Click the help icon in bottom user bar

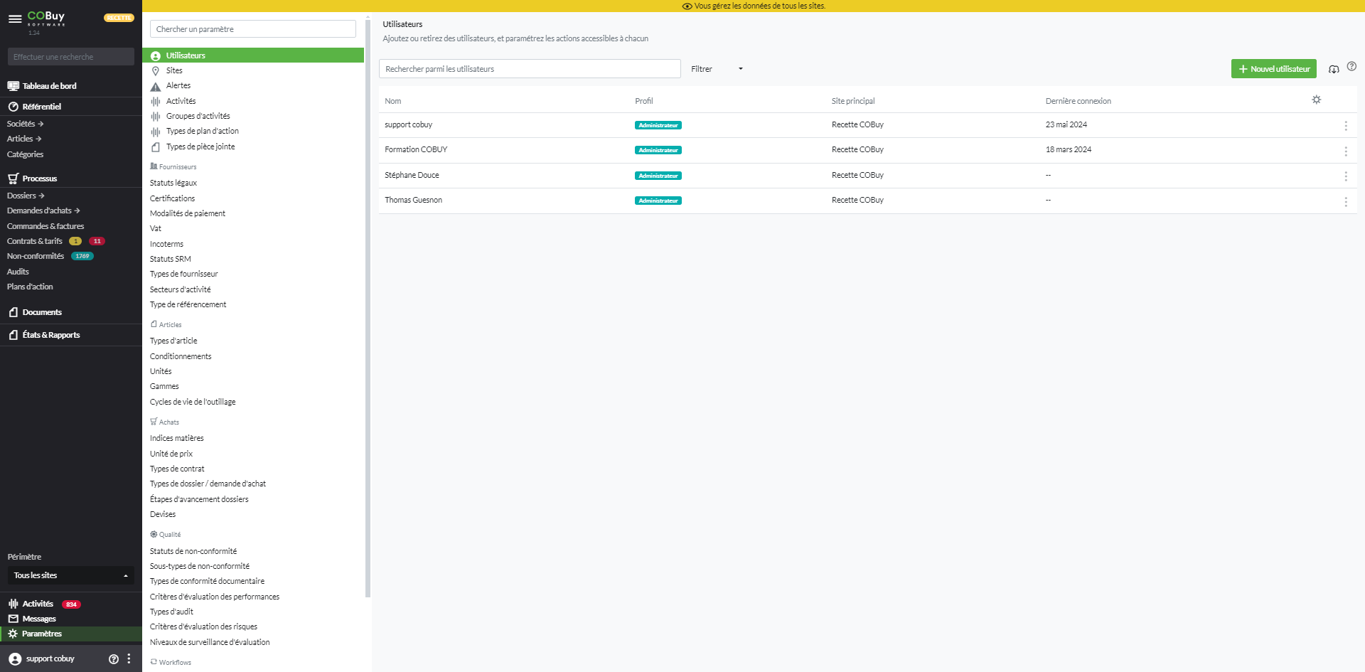tap(113, 659)
